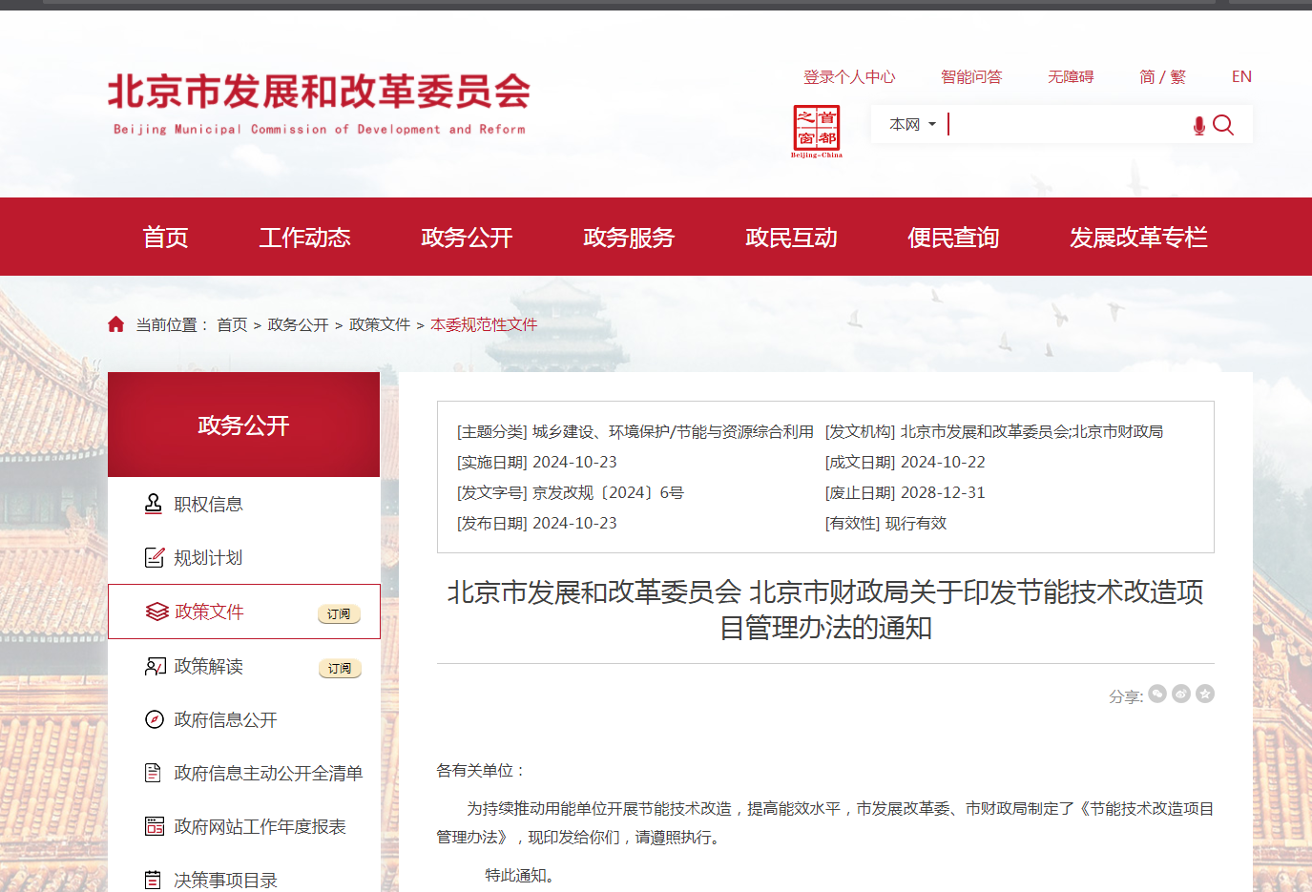
Task: Open the 首都之窗 Beijing-China logo
Action: pos(817,131)
